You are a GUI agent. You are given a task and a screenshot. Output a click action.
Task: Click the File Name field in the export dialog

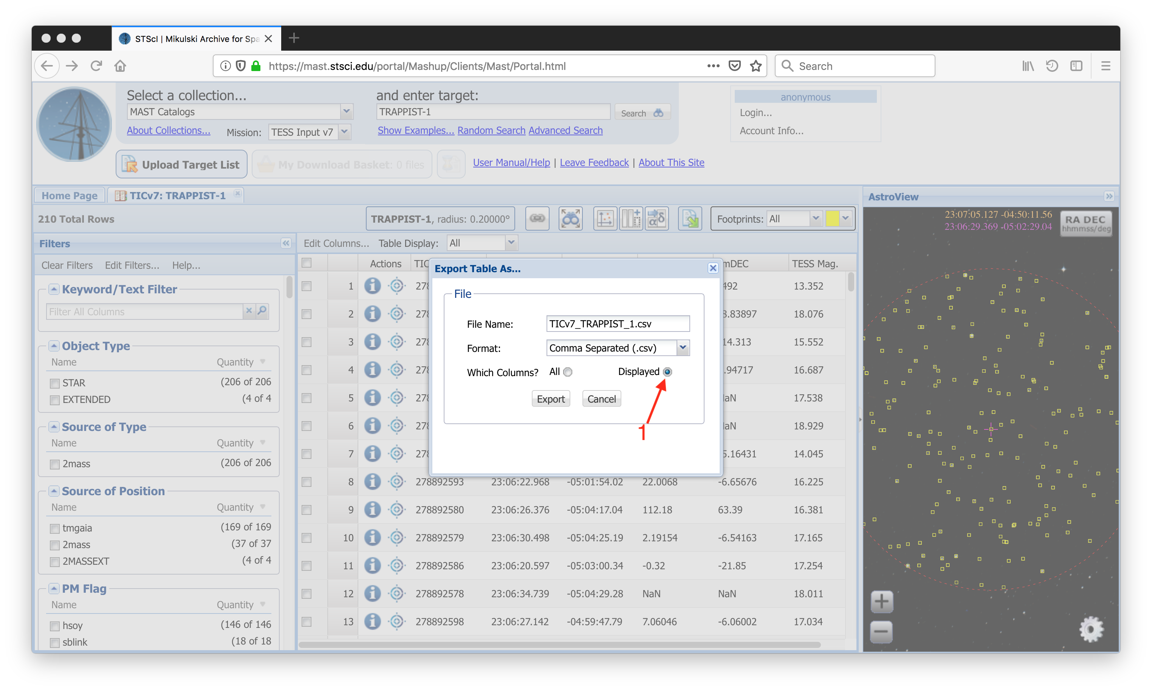pyautogui.click(x=618, y=324)
